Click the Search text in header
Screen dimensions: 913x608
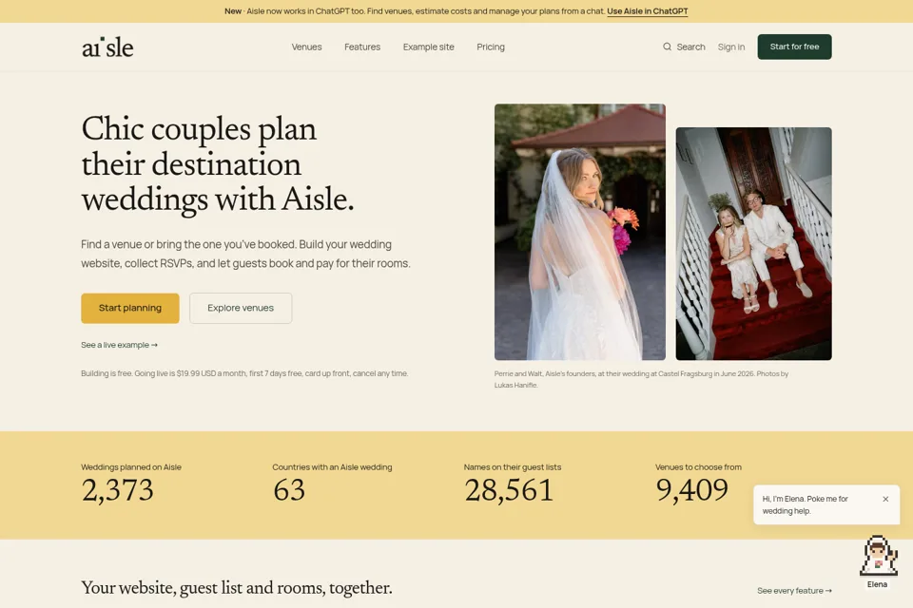[690, 47]
